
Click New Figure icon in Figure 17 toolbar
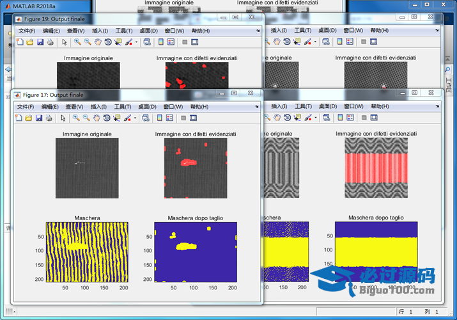[x=19, y=118]
